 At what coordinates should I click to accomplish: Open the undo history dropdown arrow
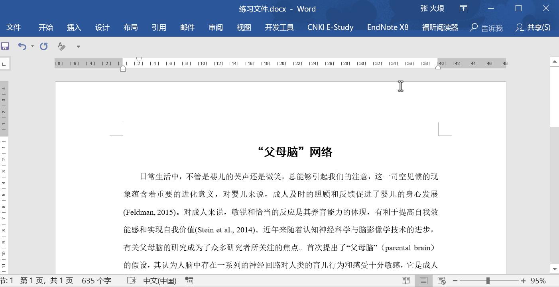(32, 46)
